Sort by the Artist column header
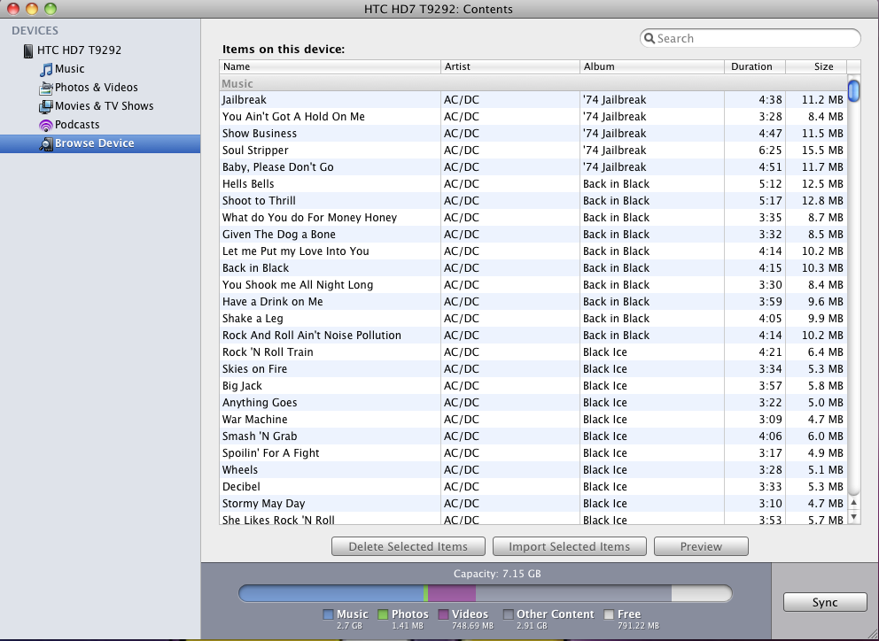 pos(510,66)
